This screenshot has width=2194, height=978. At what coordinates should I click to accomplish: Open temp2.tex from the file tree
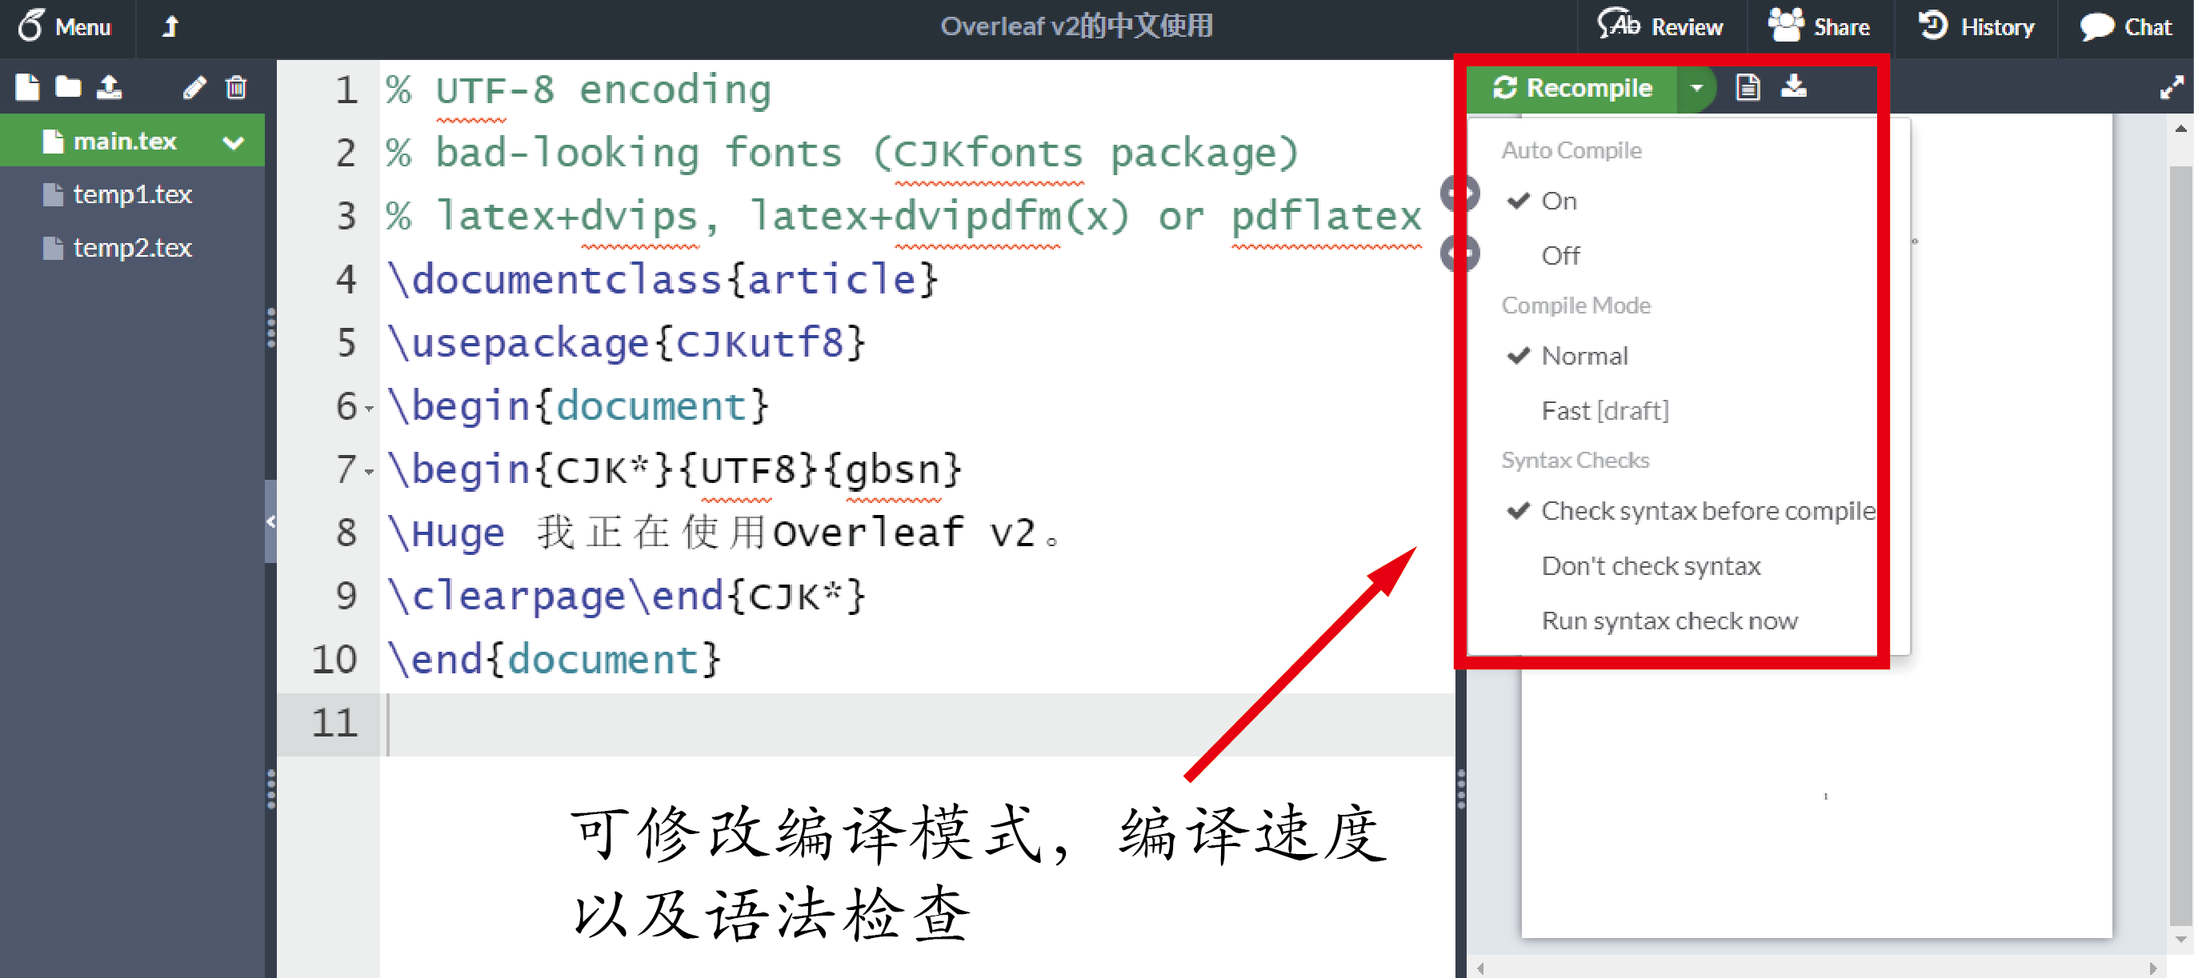pos(132,248)
